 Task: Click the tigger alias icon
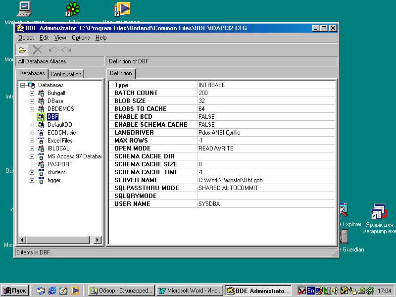coord(41,180)
